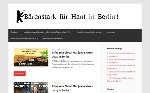
Task: Click the red 'Weiterlesen »' button
Action: [19, 73]
